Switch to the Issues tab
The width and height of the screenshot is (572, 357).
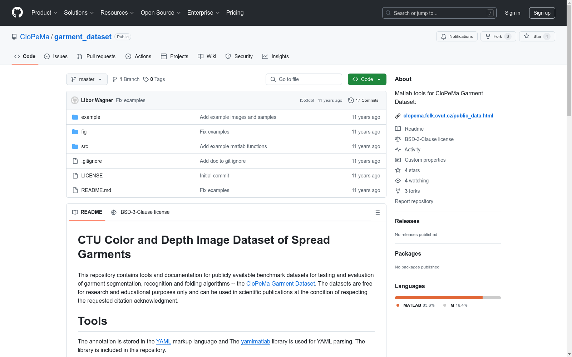[56, 56]
